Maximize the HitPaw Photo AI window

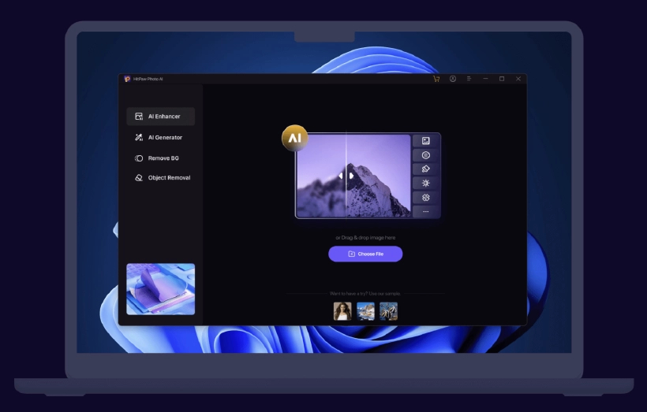coord(502,79)
